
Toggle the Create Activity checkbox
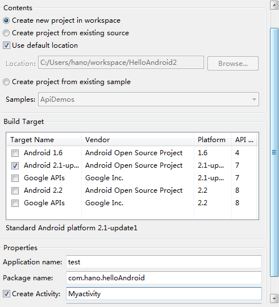click(6, 294)
